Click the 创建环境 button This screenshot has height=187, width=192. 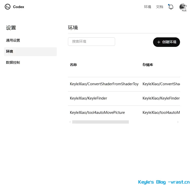(x=166, y=42)
